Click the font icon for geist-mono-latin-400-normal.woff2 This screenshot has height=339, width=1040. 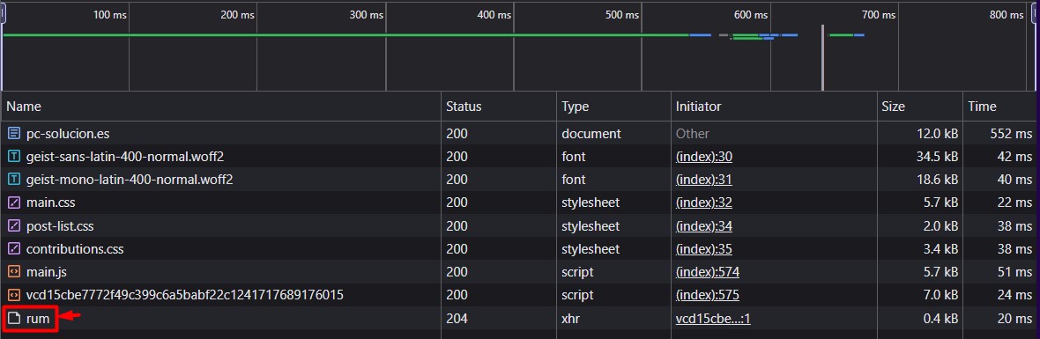click(x=13, y=180)
